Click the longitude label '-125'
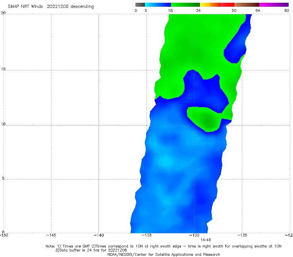The image size is (293, 257). pyautogui.click(x=242, y=235)
